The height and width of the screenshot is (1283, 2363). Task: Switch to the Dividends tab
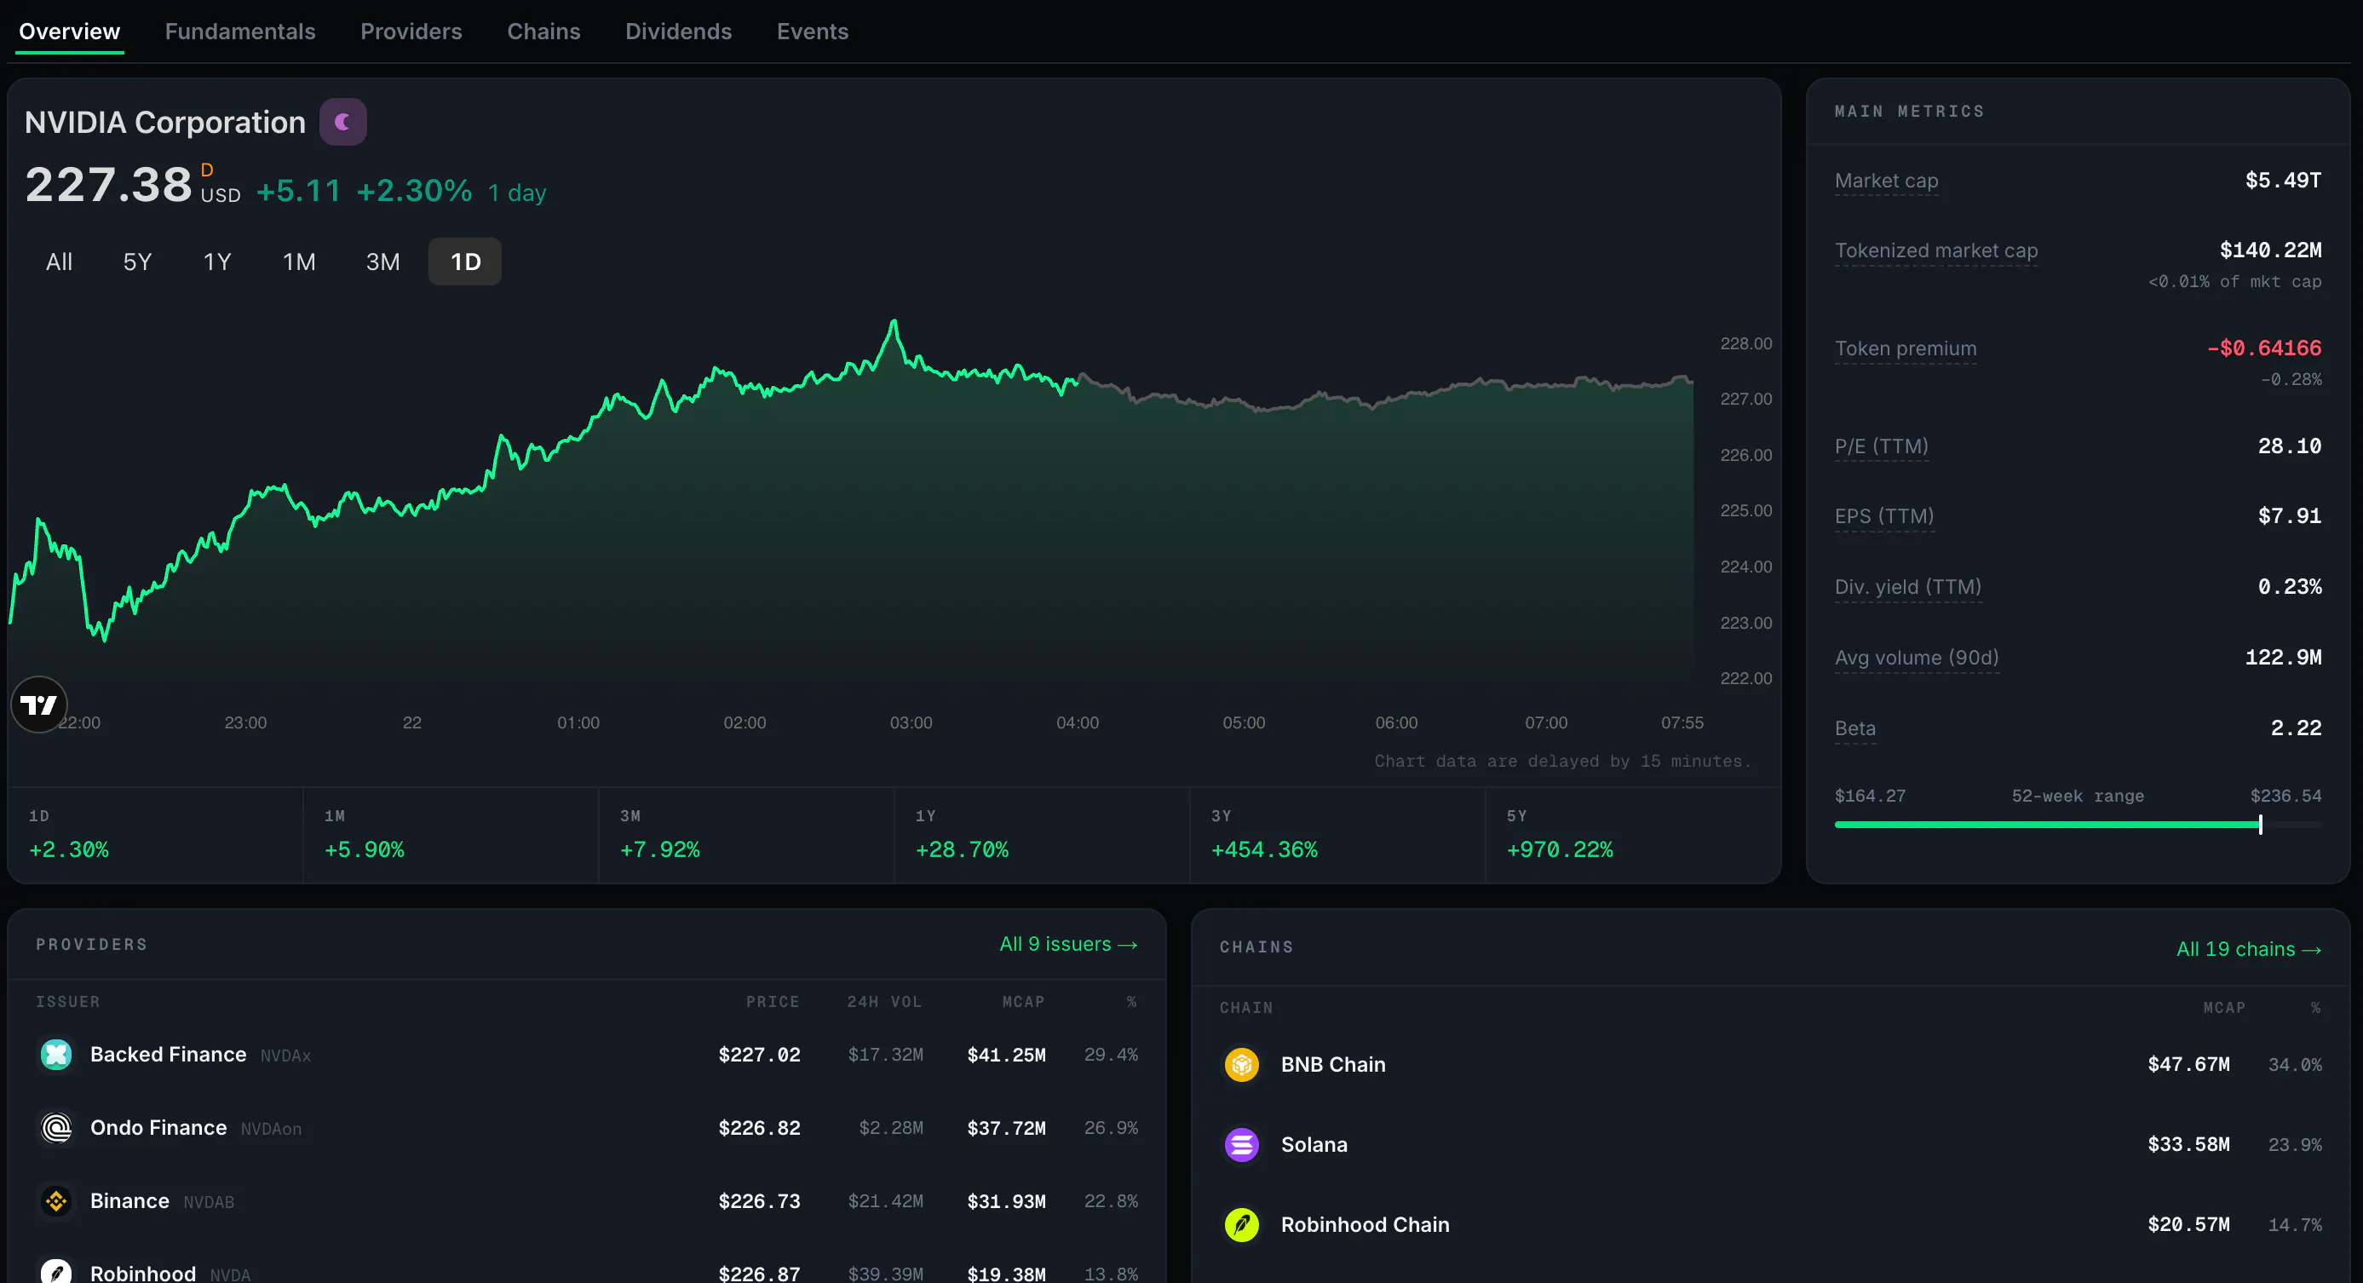(679, 32)
